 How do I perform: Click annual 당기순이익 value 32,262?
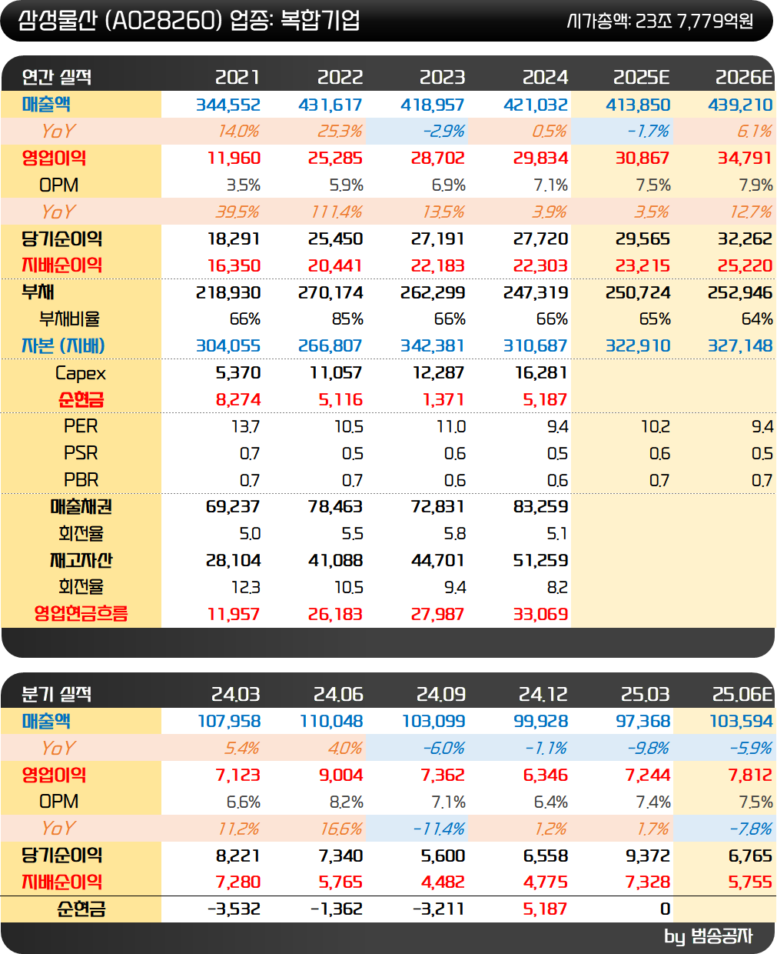[745, 239]
